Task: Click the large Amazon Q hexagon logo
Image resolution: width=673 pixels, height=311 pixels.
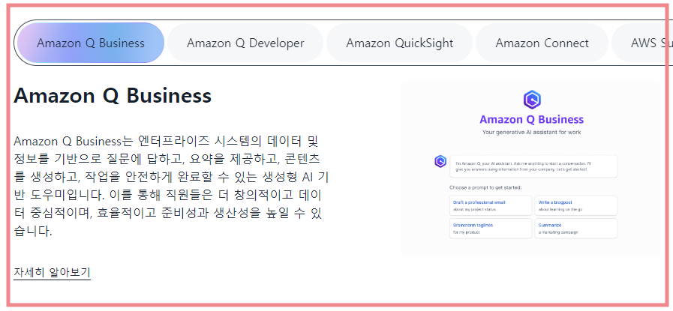Action: pos(532,100)
